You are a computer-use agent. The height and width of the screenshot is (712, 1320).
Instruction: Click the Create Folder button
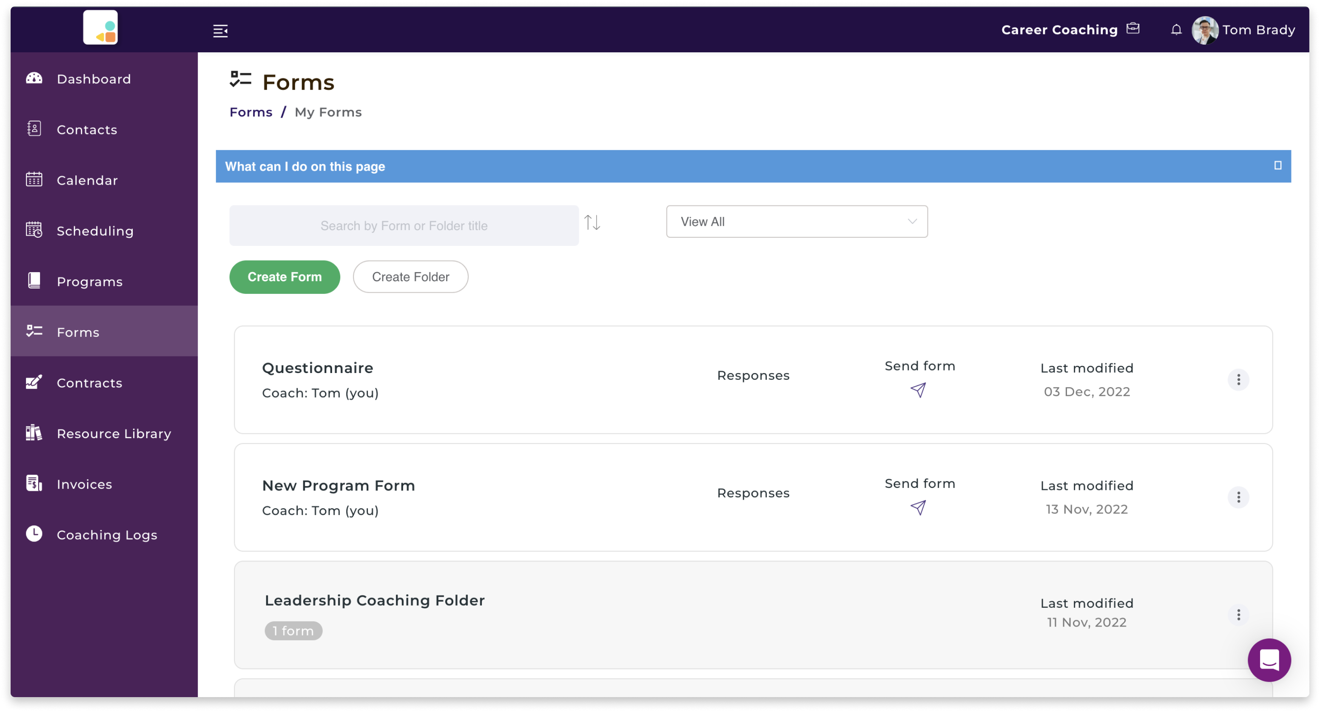410,277
